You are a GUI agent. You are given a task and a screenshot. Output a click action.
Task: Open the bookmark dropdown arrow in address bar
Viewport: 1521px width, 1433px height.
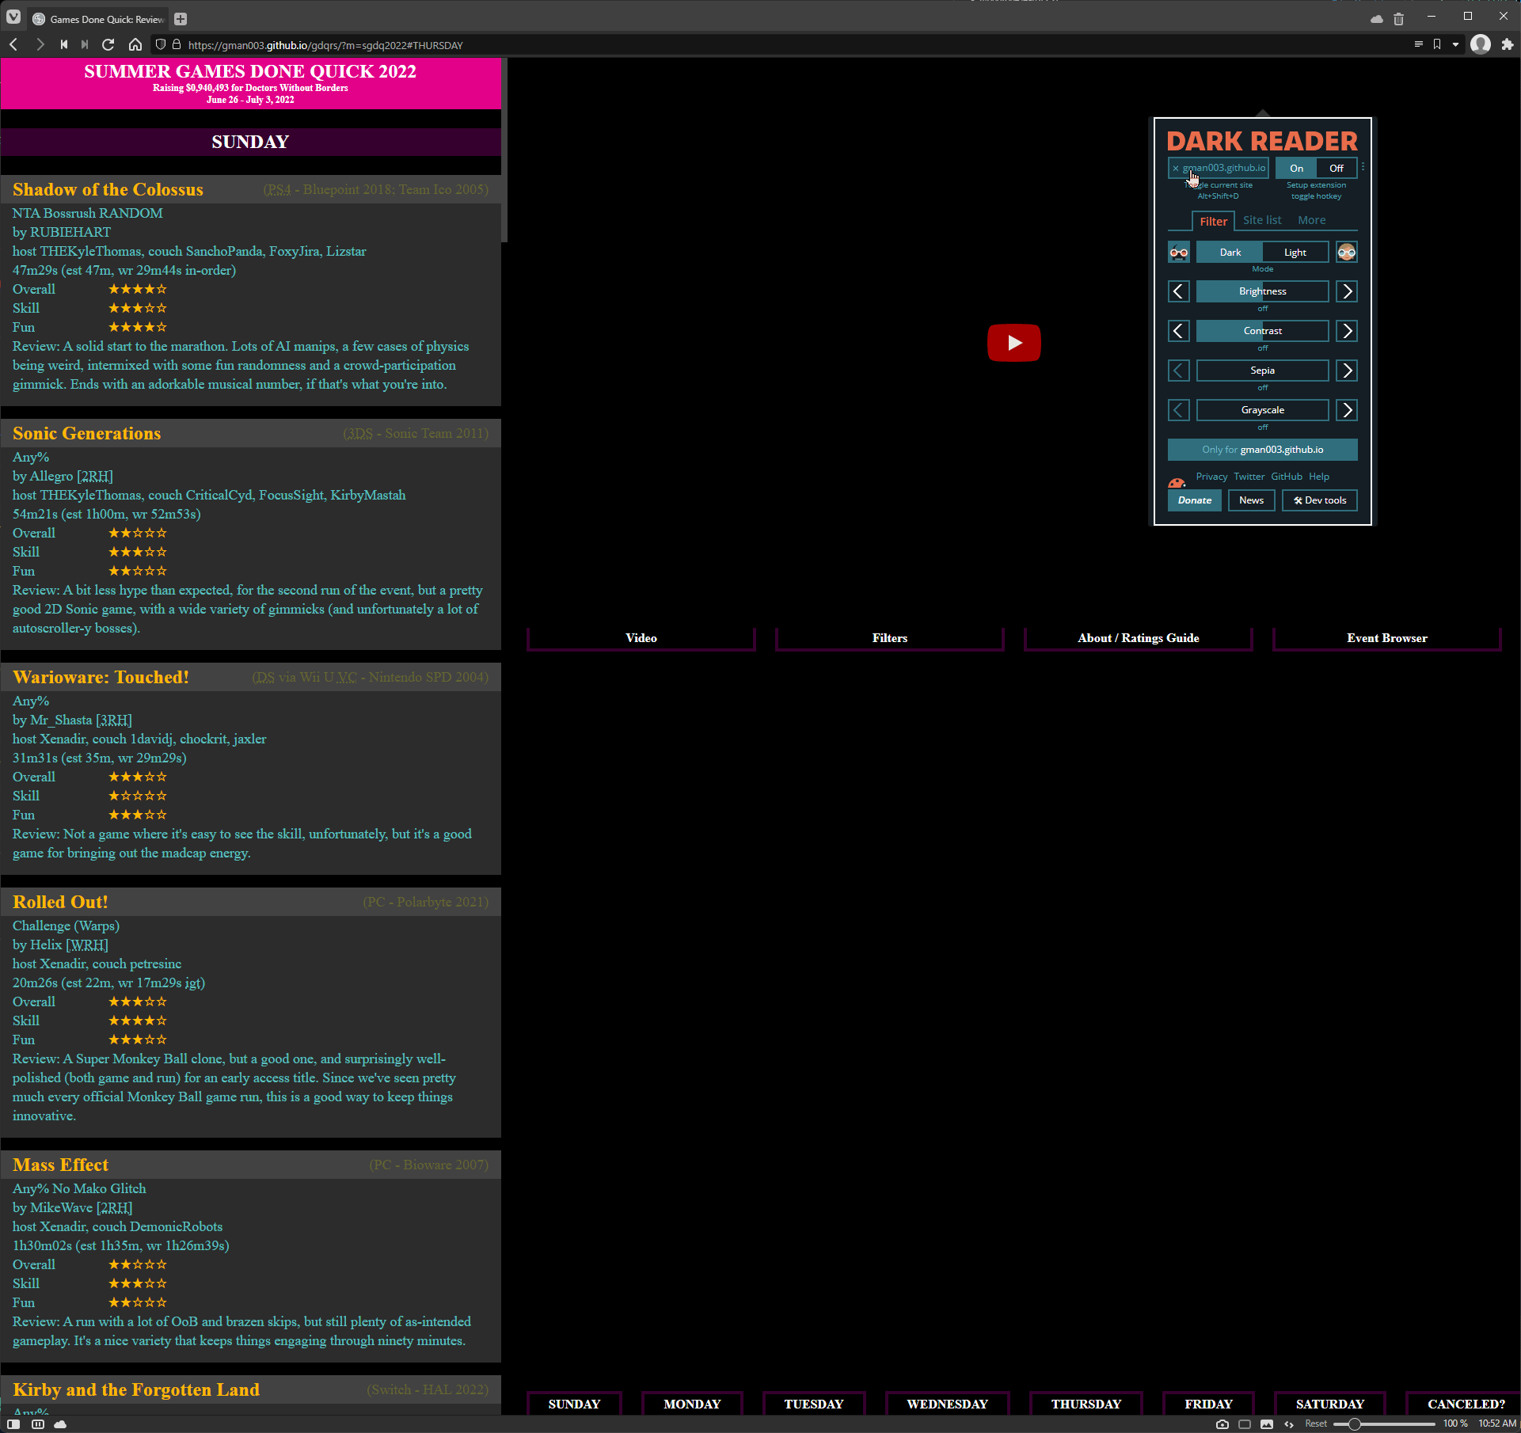(x=1455, y=44)
